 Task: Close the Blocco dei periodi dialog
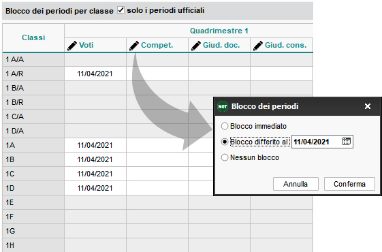pos(368,106)
